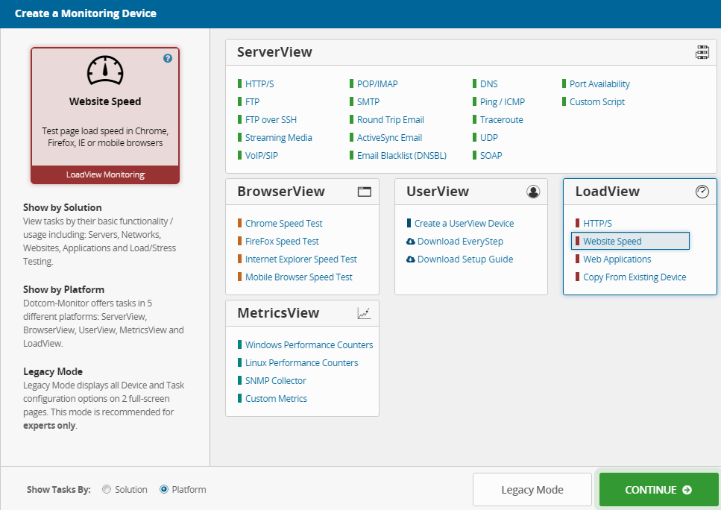Click the BrowserView window icon
721x510 pixels.
click(364, 192)
